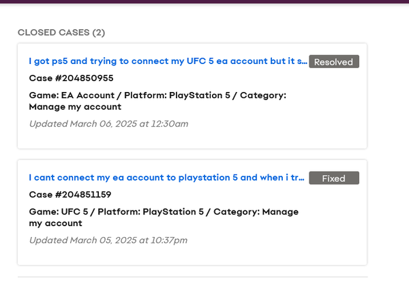Click the purple header bar at top

click(x=204, y=1)
